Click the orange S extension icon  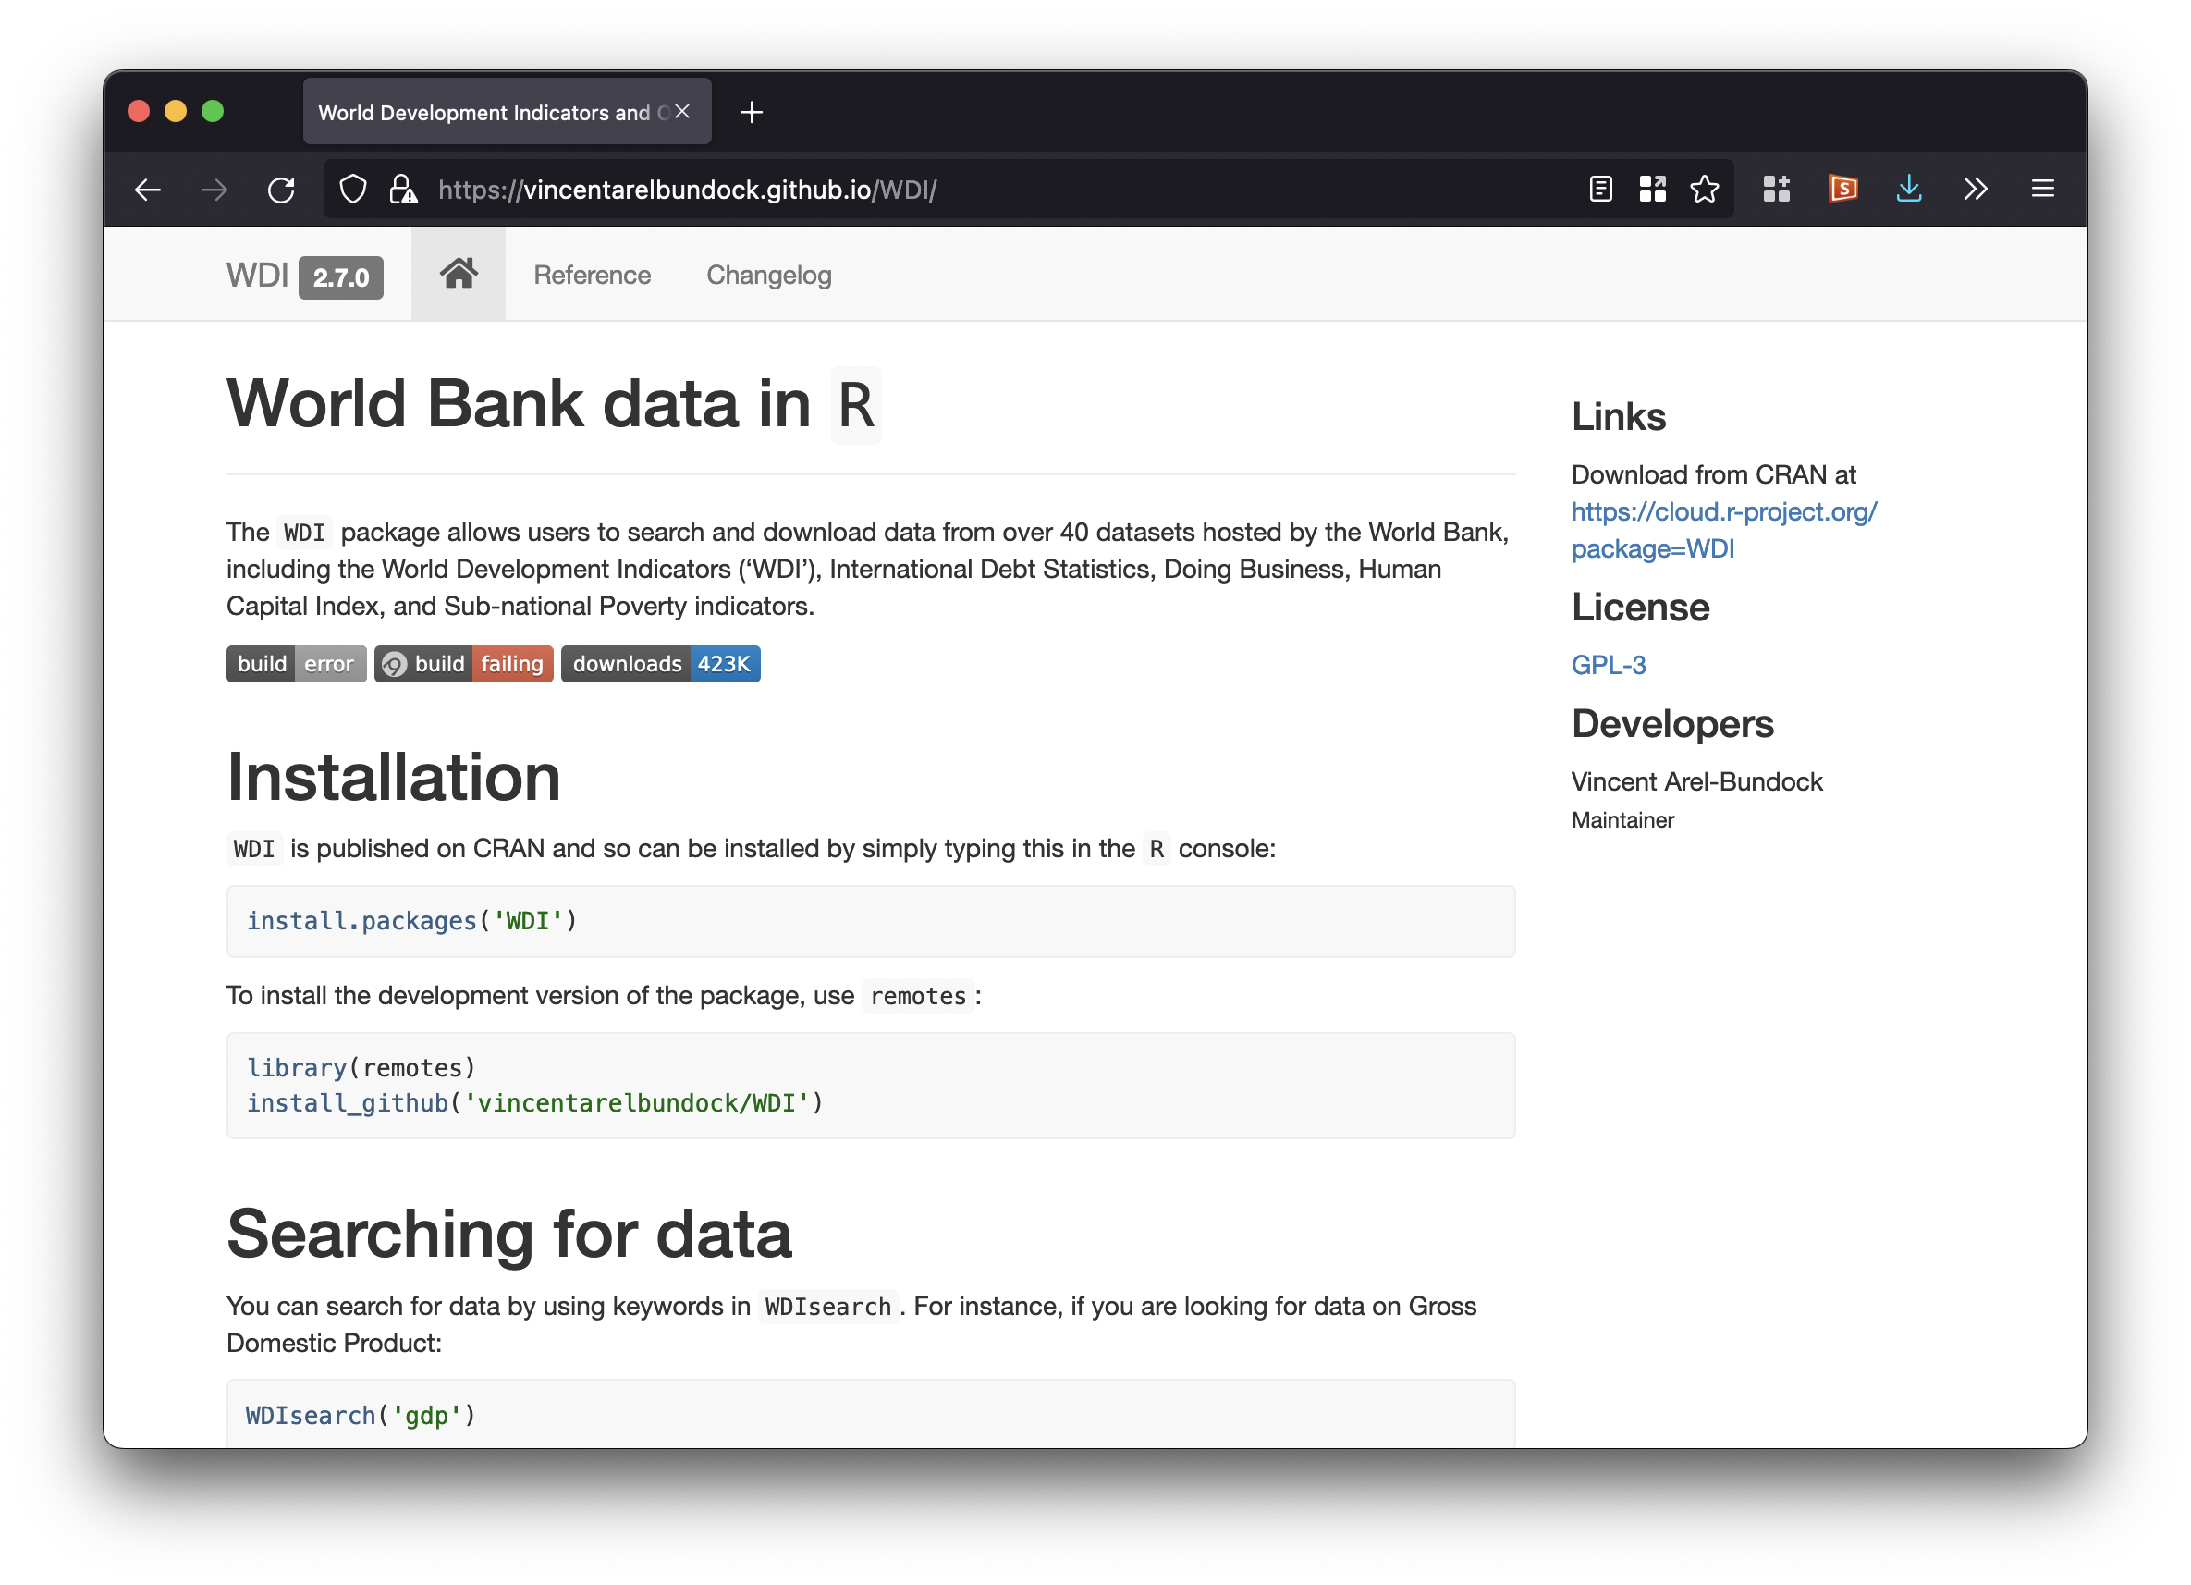(1842, 190)
